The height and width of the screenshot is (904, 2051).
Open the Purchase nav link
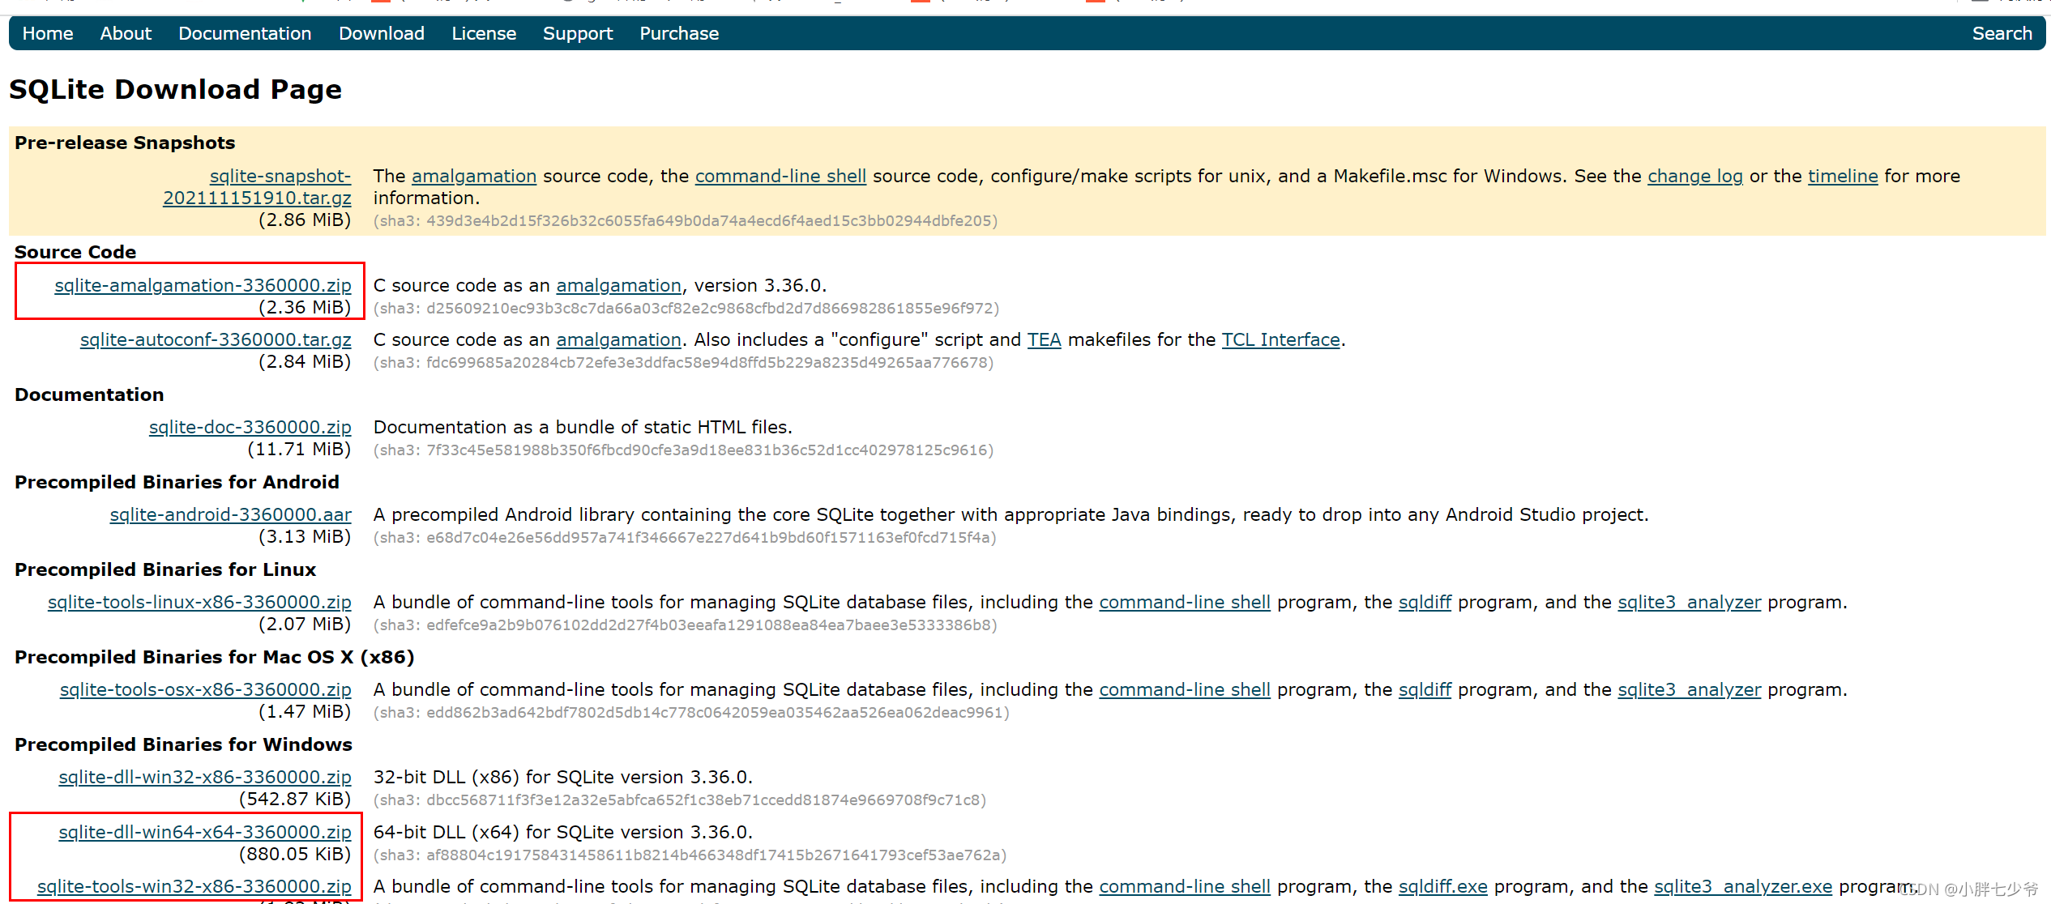click(x=679, y=33)
